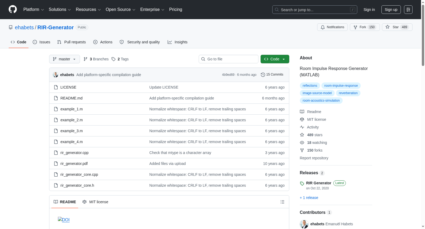Click the rir_generator_core.h file icon
This screenshot has width=425, height=229.
[x=56, y=185]
